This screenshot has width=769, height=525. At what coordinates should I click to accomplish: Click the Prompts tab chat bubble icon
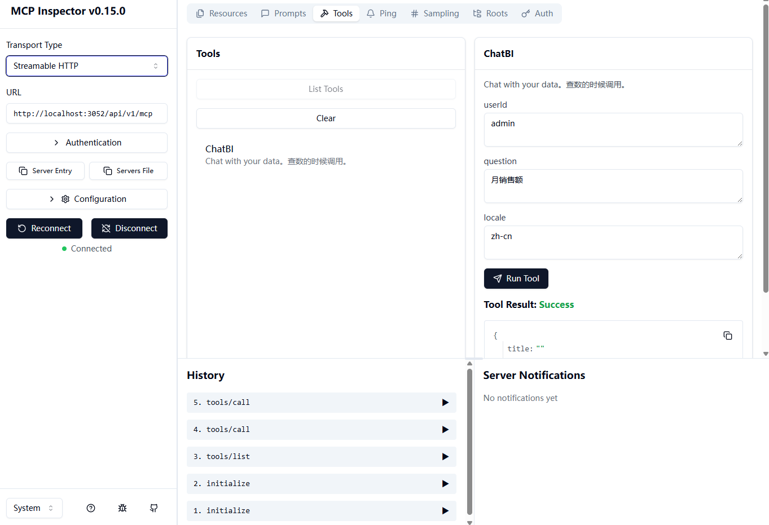265,14
